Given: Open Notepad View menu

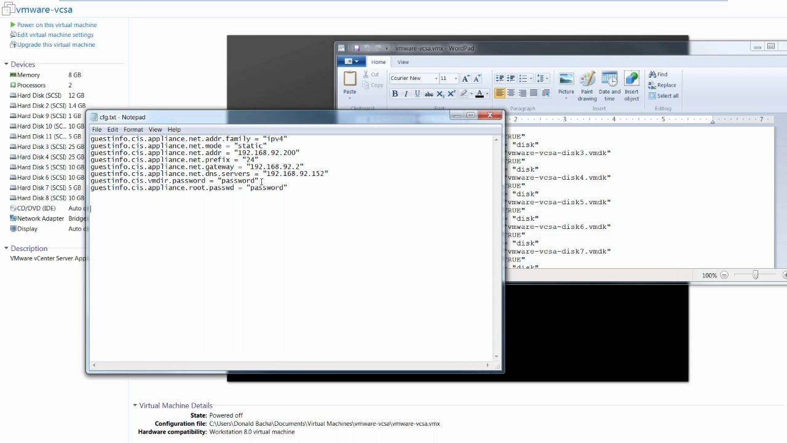Looking at the screenshot, I should click(155, 130).
